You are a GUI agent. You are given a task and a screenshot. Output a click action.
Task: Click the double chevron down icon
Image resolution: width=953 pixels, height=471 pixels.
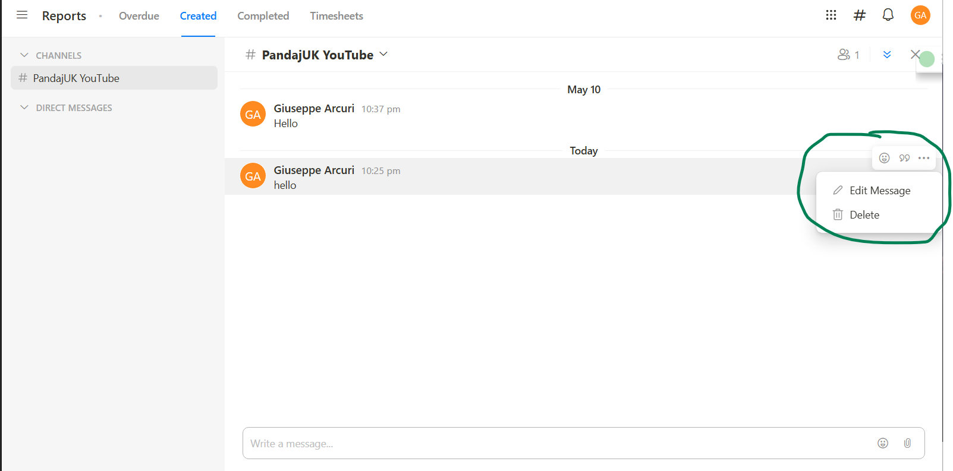point(887,55)
